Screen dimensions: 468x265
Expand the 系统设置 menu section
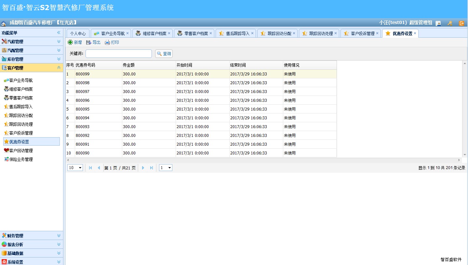[x=32, y=261]
